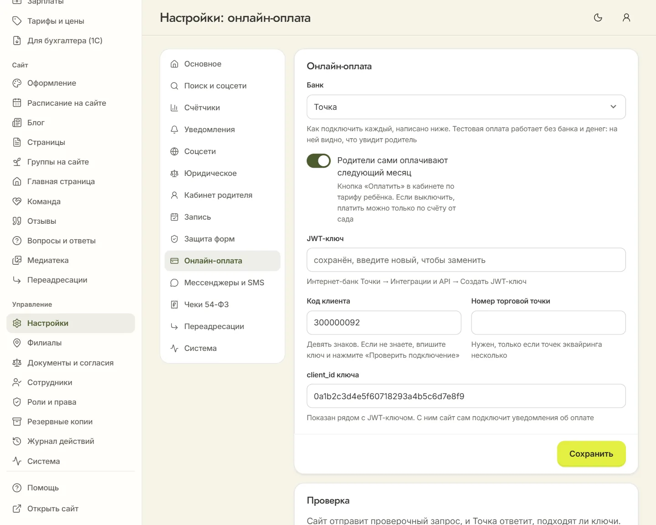
Task: Go to Поиск и соцсети settings
Action: (222, 86)
